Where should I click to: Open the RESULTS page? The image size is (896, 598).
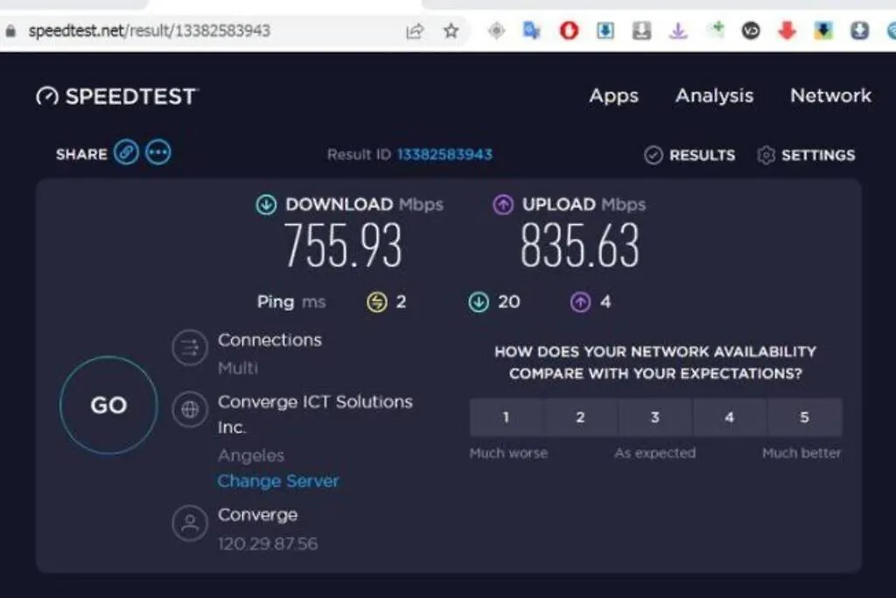tap(703, 155)
